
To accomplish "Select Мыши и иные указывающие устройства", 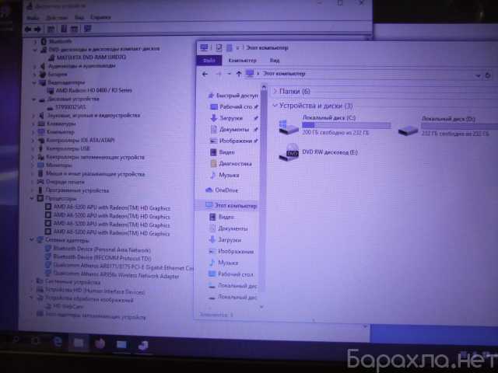I will pos(95,174).
